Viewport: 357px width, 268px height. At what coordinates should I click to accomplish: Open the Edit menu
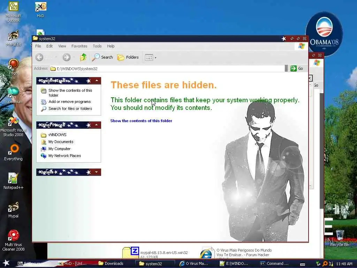50,46
